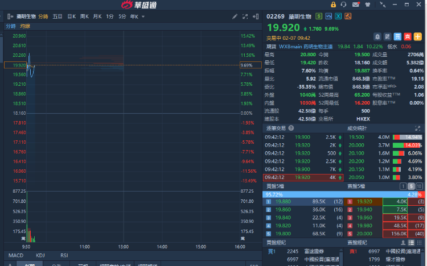
Task: Open the mail messages icon
Action: coord(355,5)
